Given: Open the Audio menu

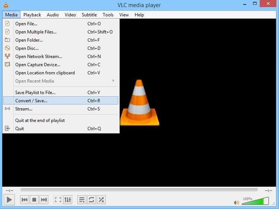Looking at the screenshot, I should click(x=53, y=15).
